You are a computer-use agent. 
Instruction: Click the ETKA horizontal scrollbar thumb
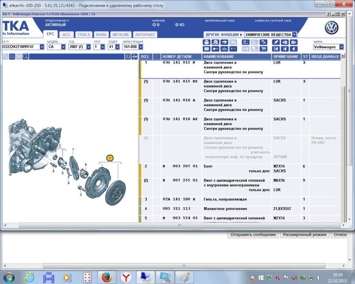click(180, 225)
